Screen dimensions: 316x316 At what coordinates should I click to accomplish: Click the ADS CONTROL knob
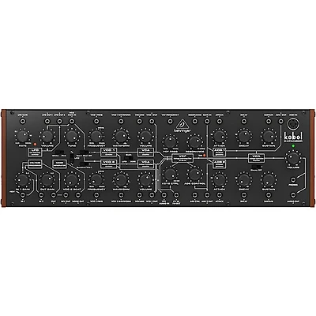194,174
